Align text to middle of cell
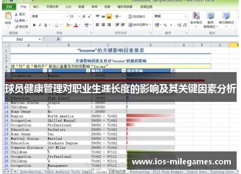 [x=103, y=16]
